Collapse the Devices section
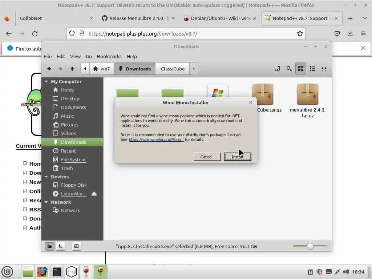This screenshot has width=372, height=279. 46,177
